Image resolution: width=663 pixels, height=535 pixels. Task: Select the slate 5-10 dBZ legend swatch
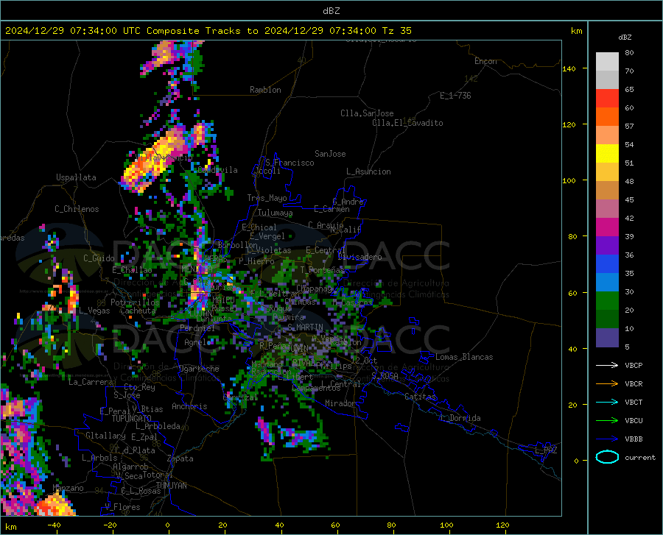[x=607, y=338]
